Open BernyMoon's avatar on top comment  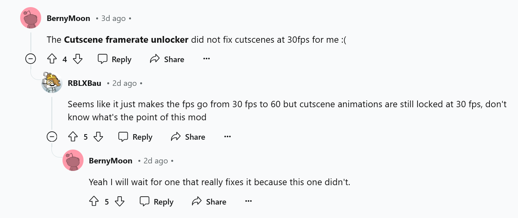pos(31,18)
